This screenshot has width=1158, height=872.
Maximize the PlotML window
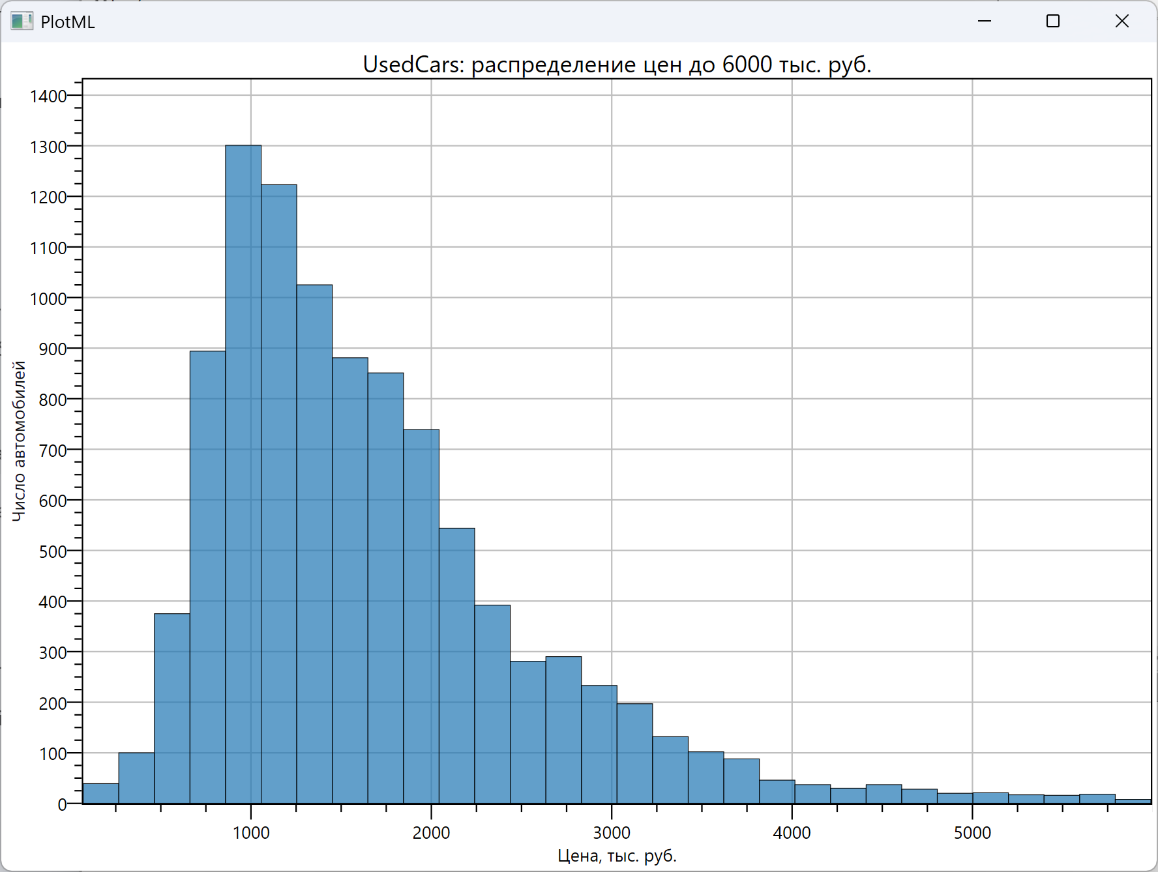[x=1053, y=22]
